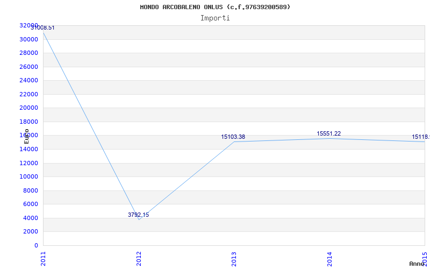Click the 0 y-axis value
This screenshot has width=430, height=269.
tap(36, 245)
